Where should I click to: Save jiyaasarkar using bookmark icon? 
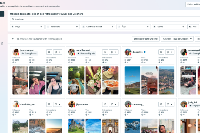pos(105,104)
